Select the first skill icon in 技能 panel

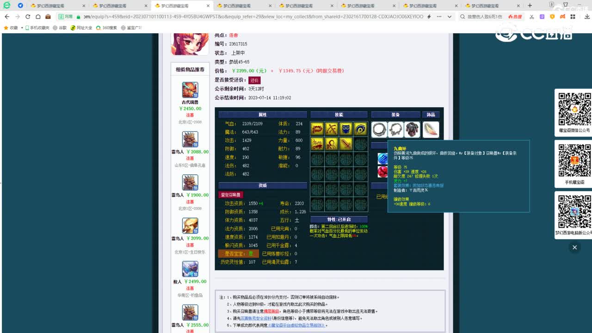click(x=317, y=129)
